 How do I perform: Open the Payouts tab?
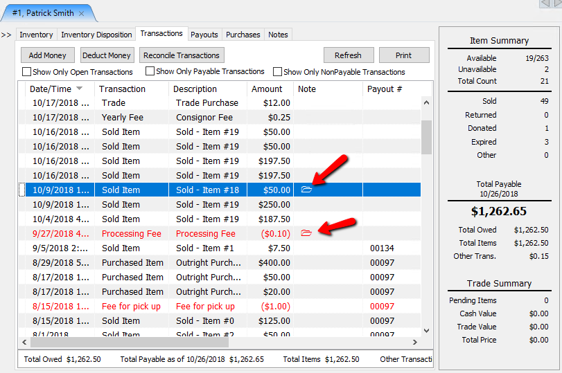click(204, 35)
